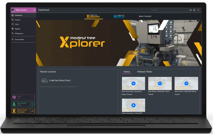This screenshot has height=136, width=213.
Task: Open notifications via the bell icon
Action: pyautogui.click(x=198, y=10)
